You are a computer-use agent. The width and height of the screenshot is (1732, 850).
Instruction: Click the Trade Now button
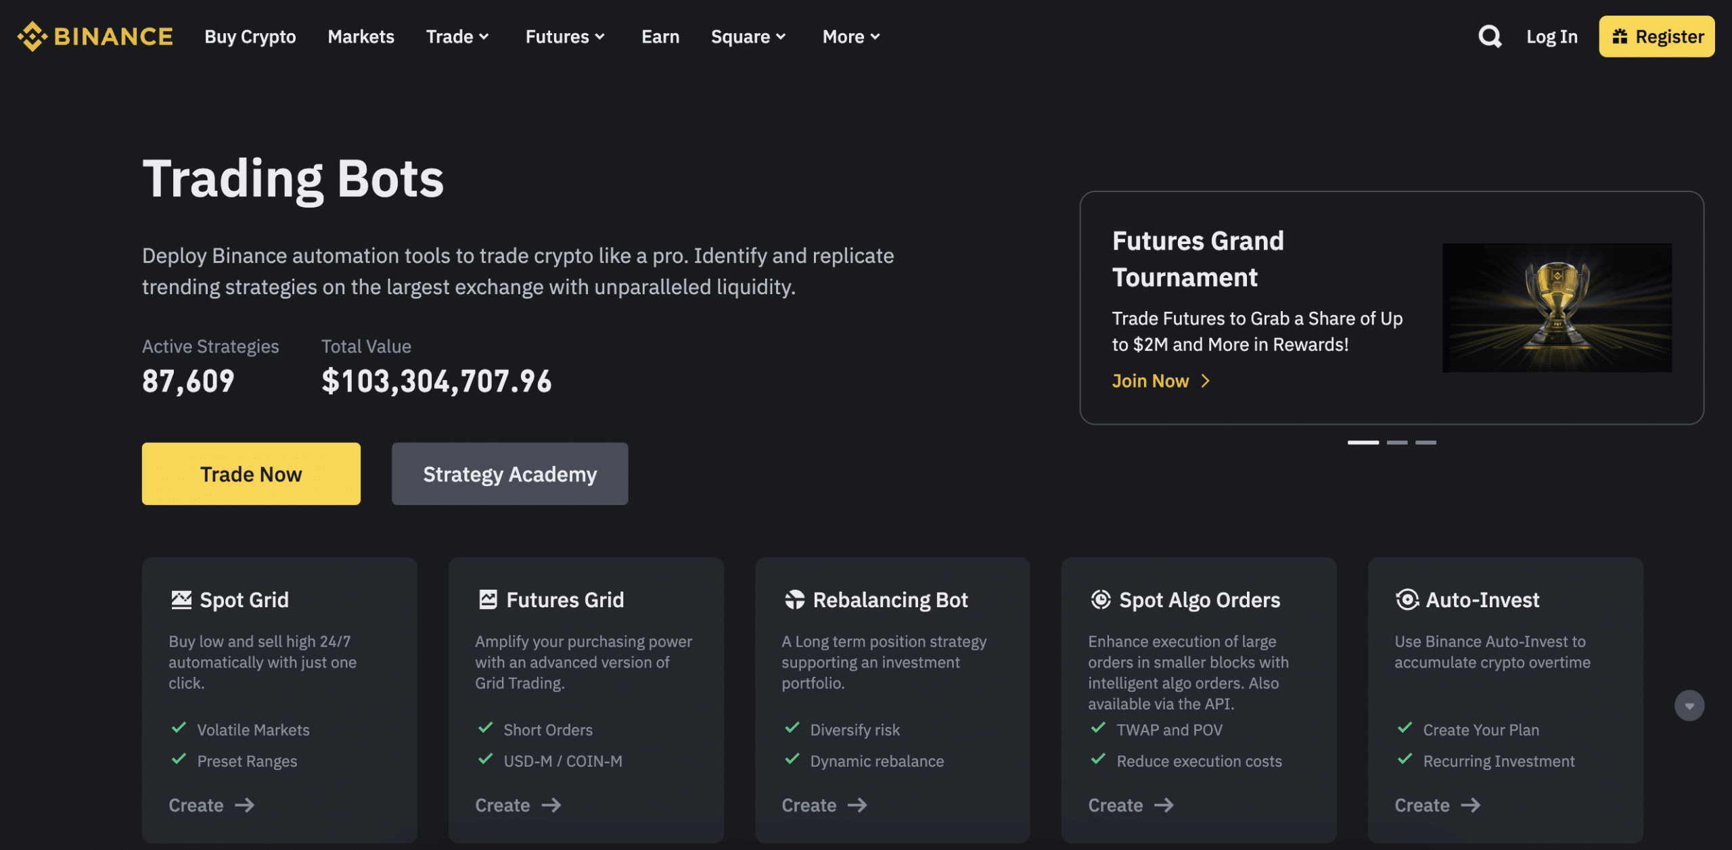pos(251,473)
